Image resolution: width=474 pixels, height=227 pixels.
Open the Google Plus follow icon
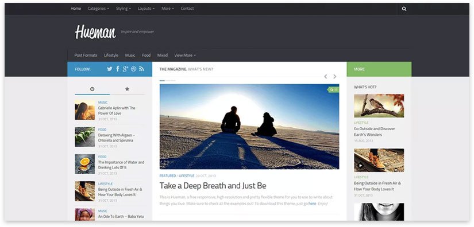[x=125, y=69]
